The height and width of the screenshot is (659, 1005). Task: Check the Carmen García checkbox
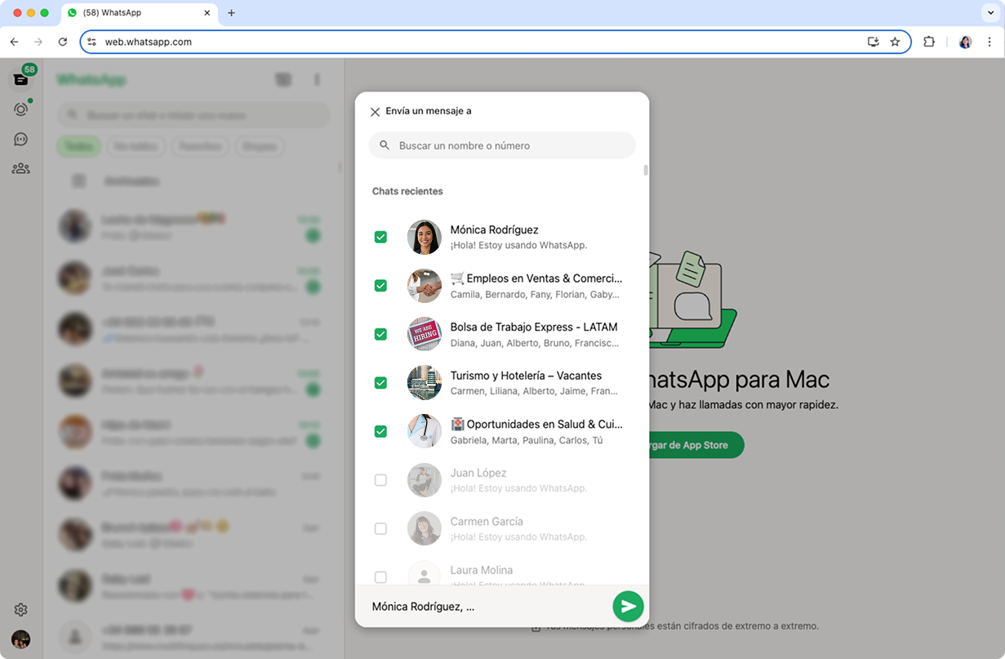point(380,528)
